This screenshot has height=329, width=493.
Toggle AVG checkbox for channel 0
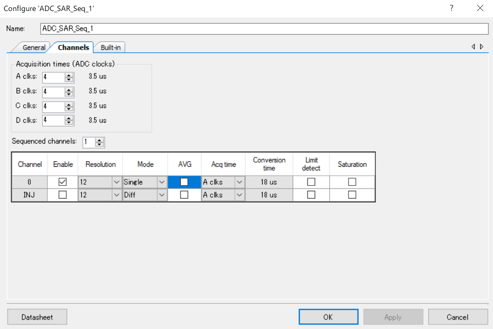(x=184, y=182)
